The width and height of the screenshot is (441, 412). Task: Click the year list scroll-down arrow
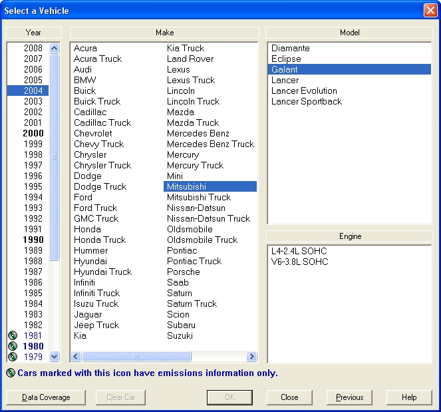click(55, 357)
